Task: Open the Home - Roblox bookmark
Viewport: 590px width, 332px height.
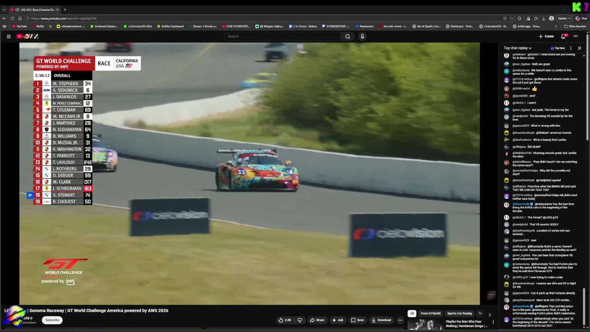Action: (303, 26)
